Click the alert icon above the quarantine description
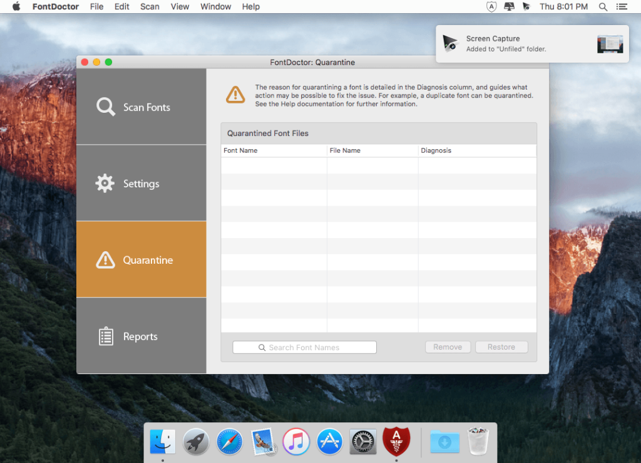Screen dimensions: 641x463 click(236, 94)
